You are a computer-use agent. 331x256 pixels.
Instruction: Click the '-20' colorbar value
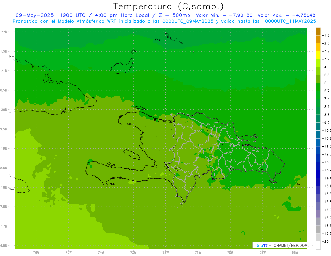click(325, 241)
